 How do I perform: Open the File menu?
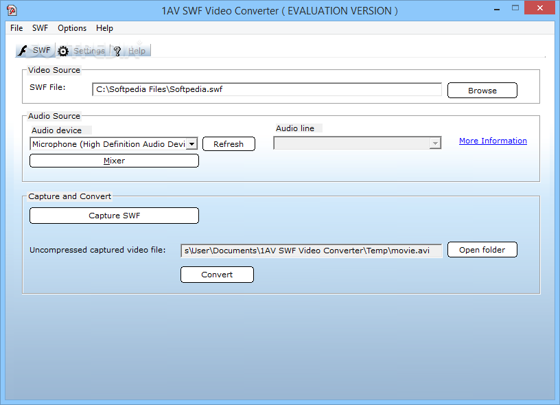[16, 28]
